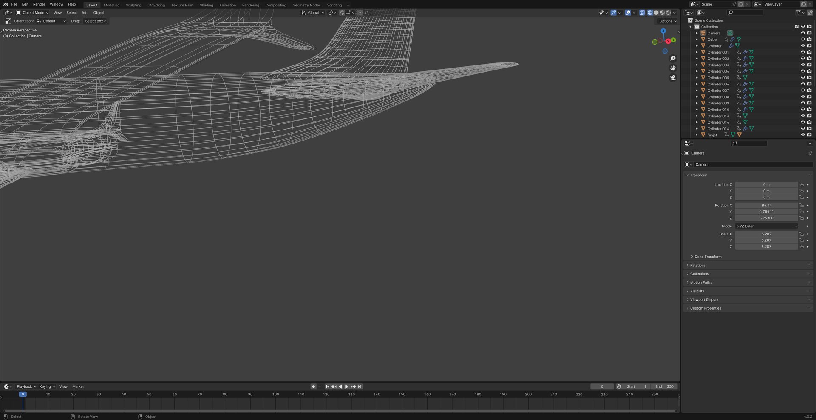Toggle viewport gizmos icon
Viewport: 816px width, 420px height.
point(613,13)
